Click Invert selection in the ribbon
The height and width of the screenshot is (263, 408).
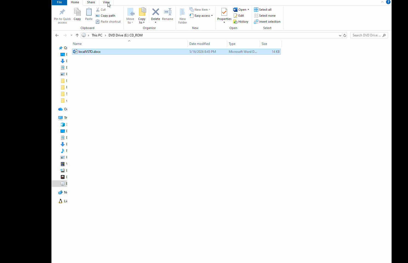coord(267,22)
